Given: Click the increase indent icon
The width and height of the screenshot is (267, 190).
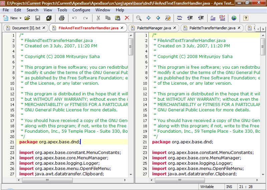Looking at the screenshot, I should pyautogui.click(x=190, y=18).
